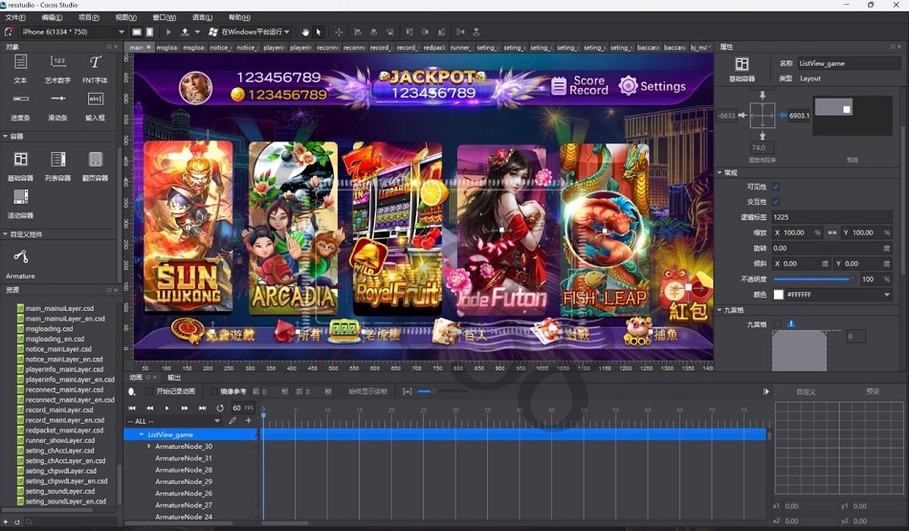Screen dimensions: 909x531
Task: Open the File (文件) menu
Action: pos(15,17)
